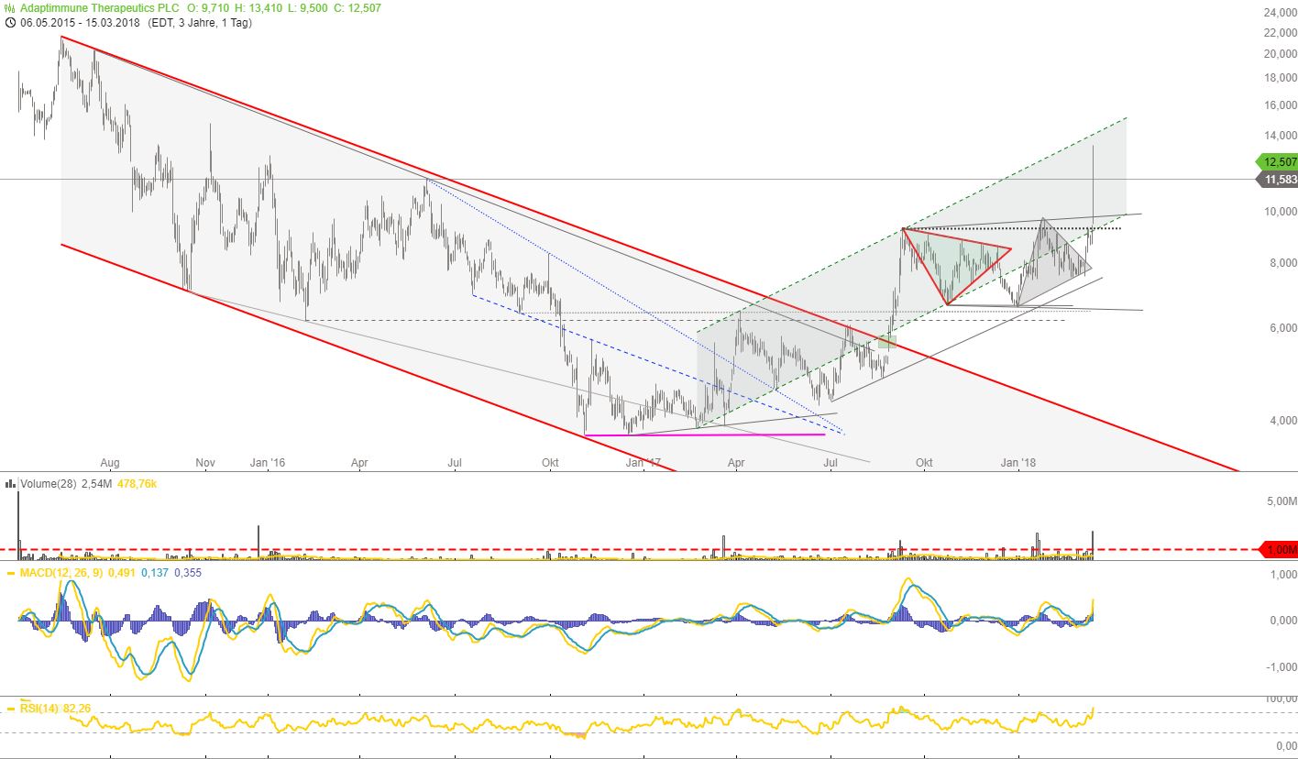Click the MACD value 0,491
1298x759 pixels.
pos(123,573)
